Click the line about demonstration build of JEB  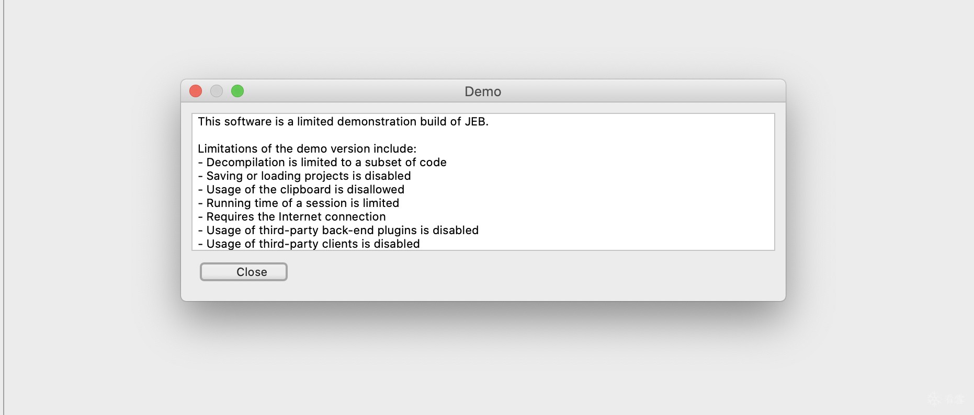point(343,122)
